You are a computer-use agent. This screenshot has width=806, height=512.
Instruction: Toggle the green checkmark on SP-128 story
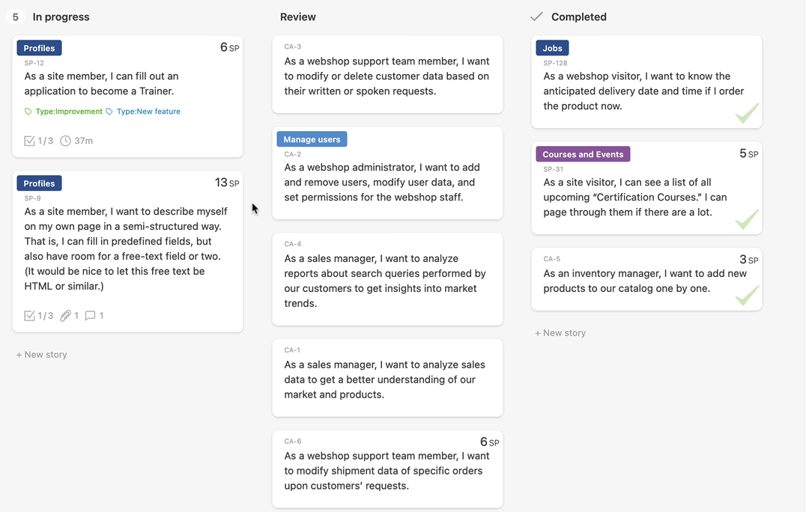746,113
